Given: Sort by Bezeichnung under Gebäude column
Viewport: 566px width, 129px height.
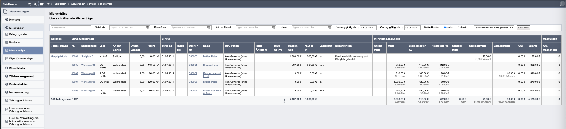Looking at the screenshot, I should [60, 46].
